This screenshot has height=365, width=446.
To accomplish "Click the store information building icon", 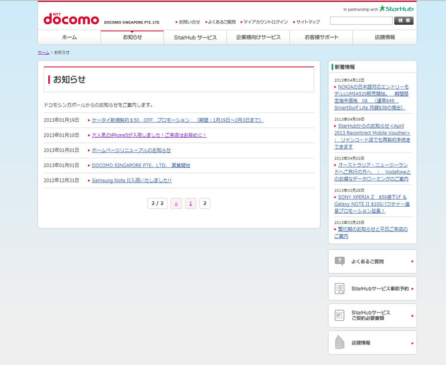I will (x=339, y=342).
